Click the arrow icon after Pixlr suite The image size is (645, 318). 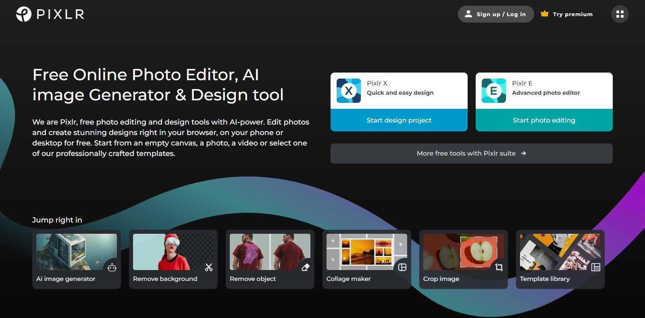[524, 153]
